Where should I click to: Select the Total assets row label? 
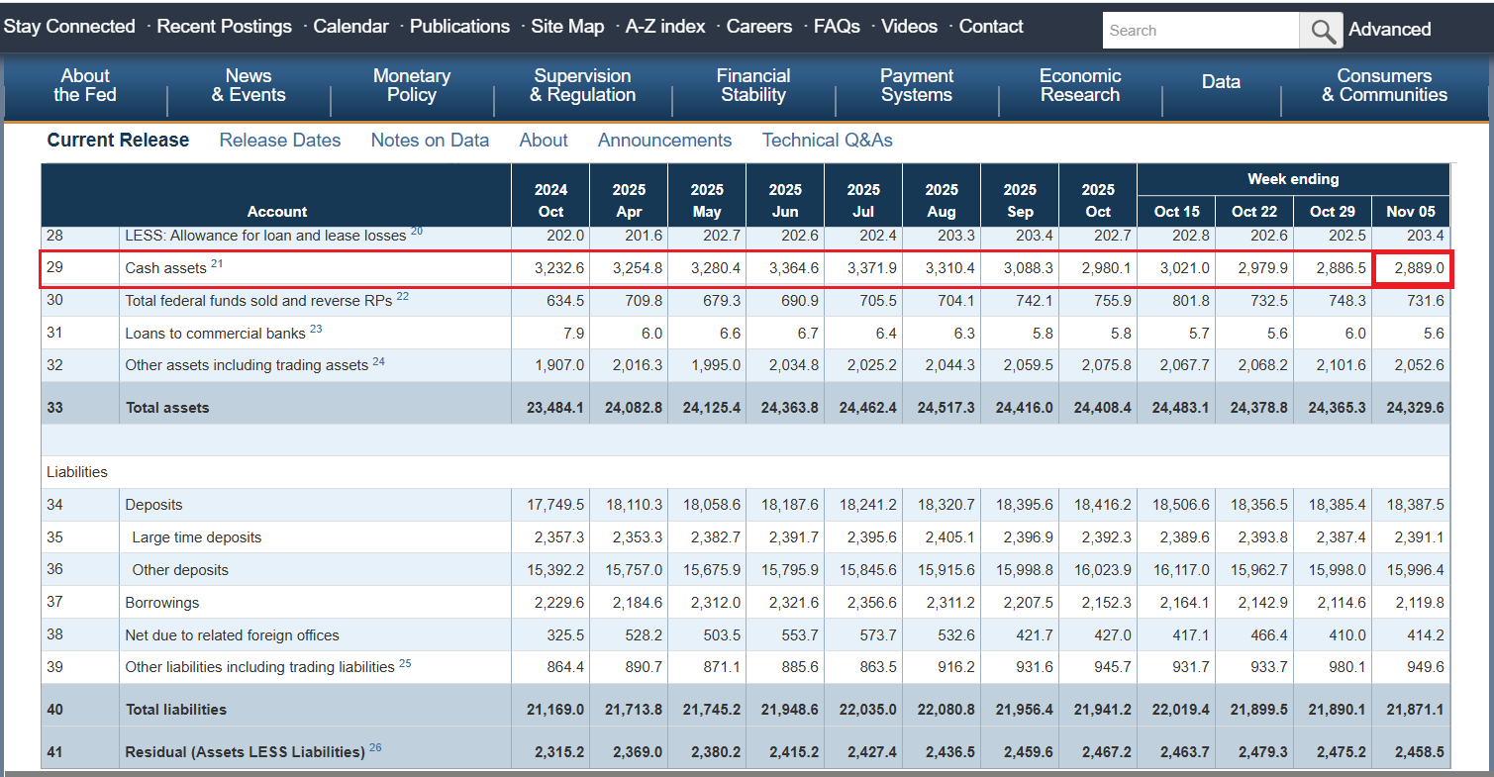coord(167,408)
